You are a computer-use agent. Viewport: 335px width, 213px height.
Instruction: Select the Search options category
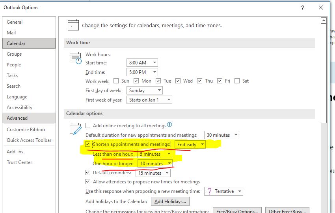(x=29, y=86)
